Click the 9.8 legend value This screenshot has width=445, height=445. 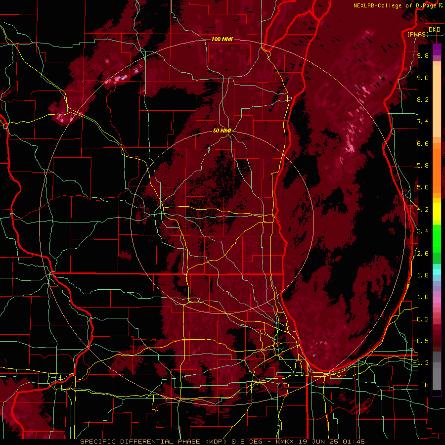423,56
